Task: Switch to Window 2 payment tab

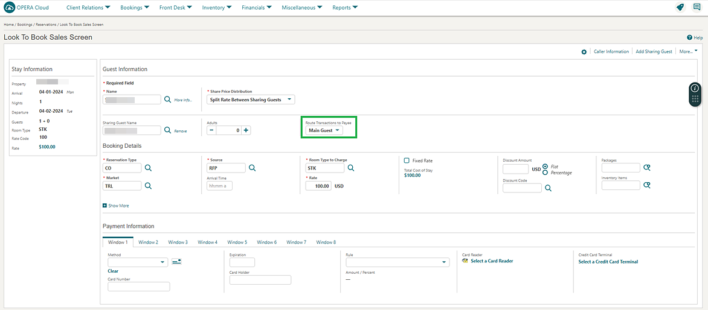Action: coord(148,242)
